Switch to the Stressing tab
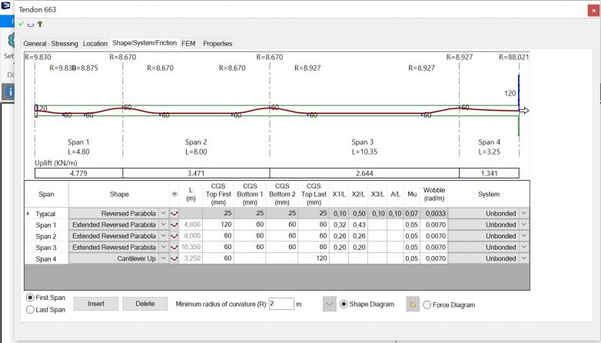The height and width of the screenshot is (343, 601). pos(65,44)
